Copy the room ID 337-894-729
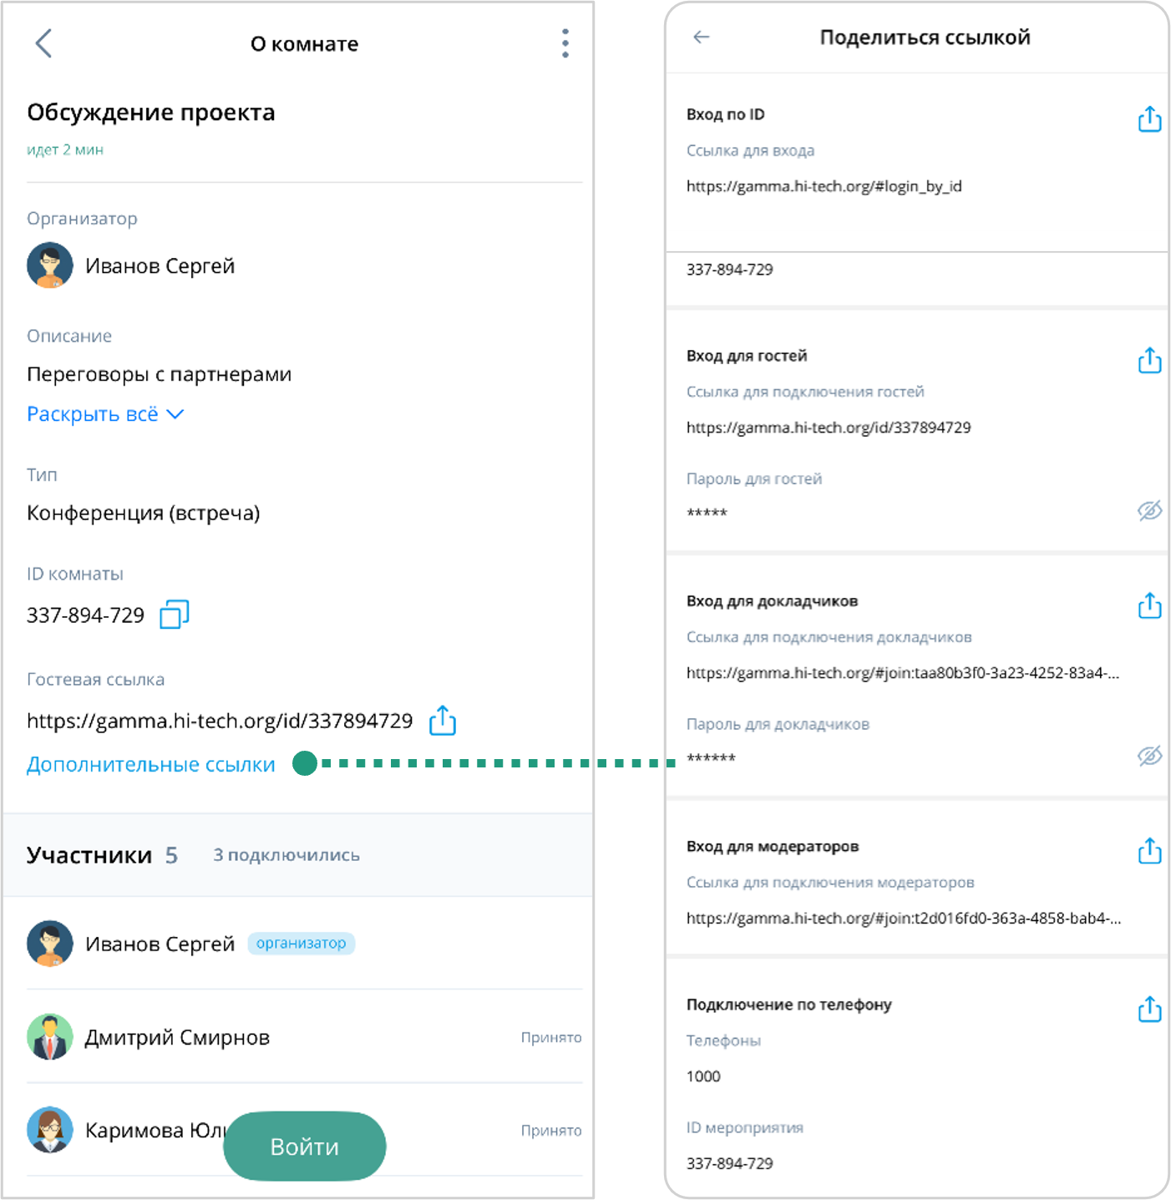The height and width of the screenshot is (1200, 1171). tap(175, 615)
